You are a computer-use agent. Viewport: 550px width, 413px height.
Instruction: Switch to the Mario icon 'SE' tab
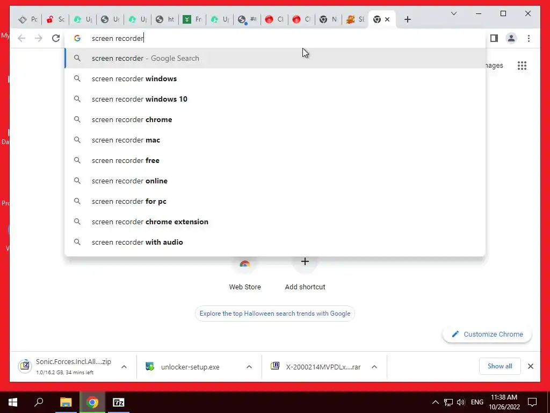(x=356, y=20)
